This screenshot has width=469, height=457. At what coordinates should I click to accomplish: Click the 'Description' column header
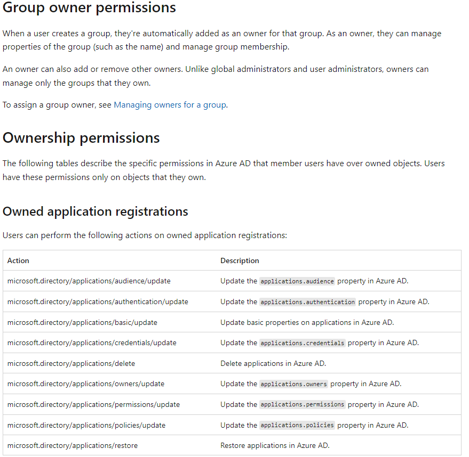240,260
